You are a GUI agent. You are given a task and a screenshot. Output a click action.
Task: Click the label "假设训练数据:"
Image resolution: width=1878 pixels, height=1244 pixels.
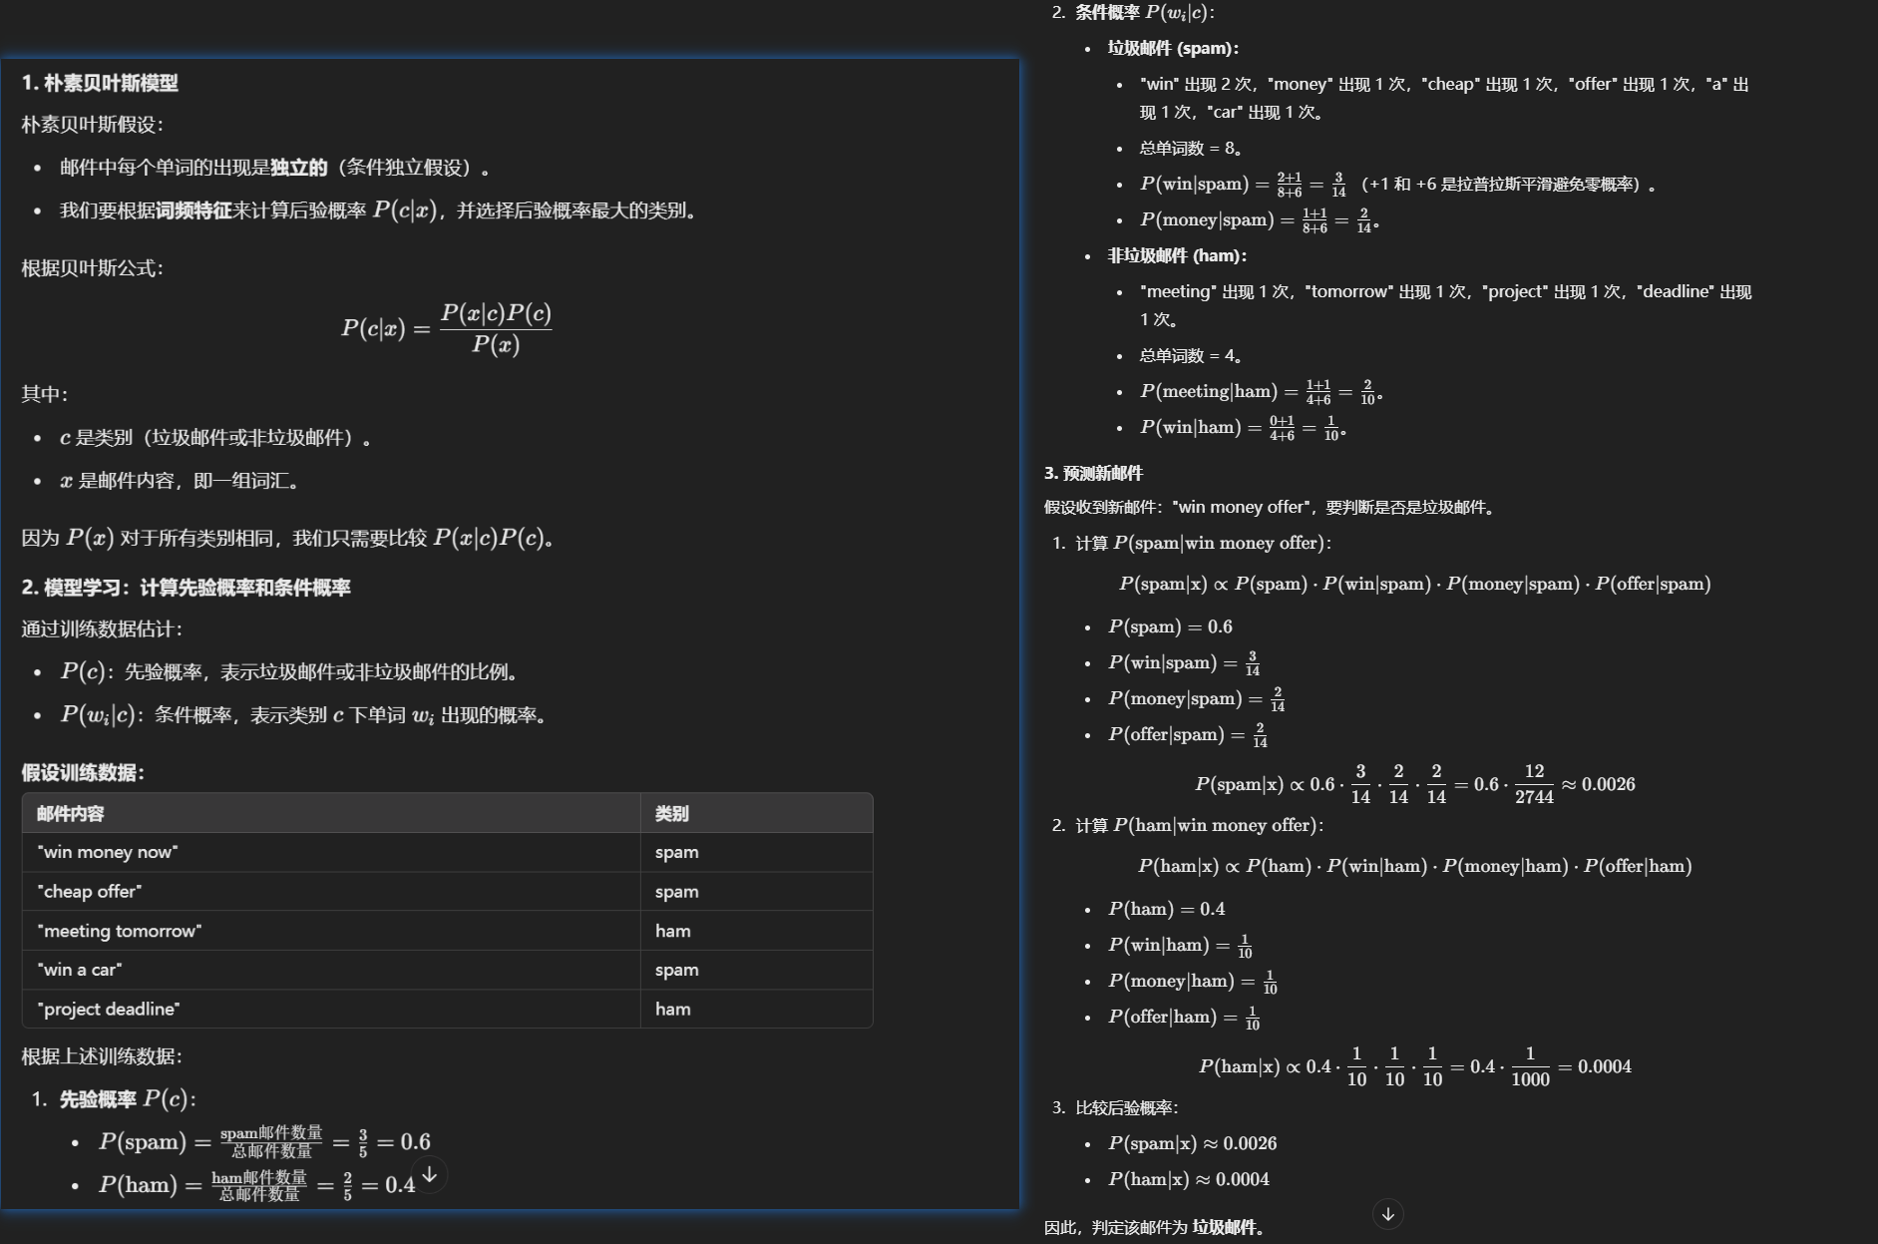click(84, 772)
